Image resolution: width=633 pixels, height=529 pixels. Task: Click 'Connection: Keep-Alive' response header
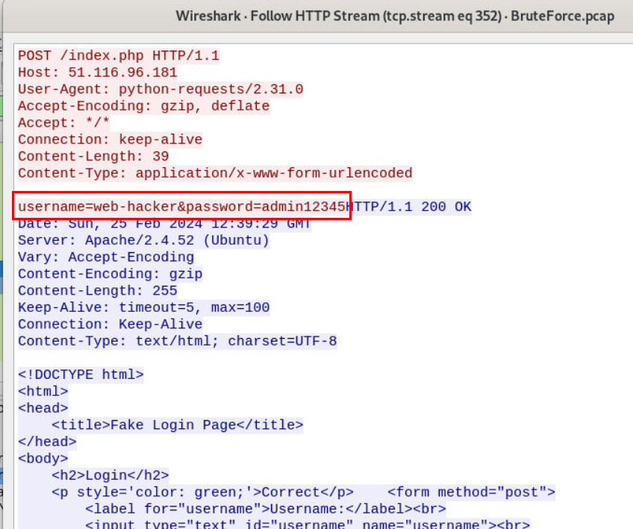(110, 325)
